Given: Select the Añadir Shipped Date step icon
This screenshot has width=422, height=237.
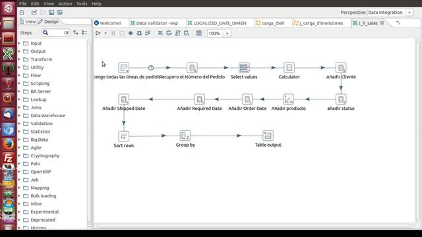Looking at the screenshot, I should (x=124, y=99).
